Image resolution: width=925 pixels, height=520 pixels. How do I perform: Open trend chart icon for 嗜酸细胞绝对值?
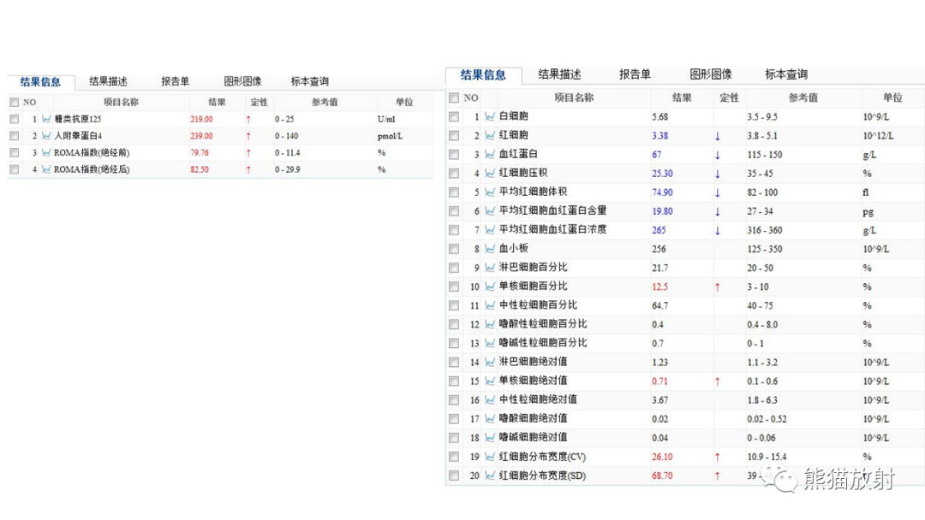coord(490,419)
